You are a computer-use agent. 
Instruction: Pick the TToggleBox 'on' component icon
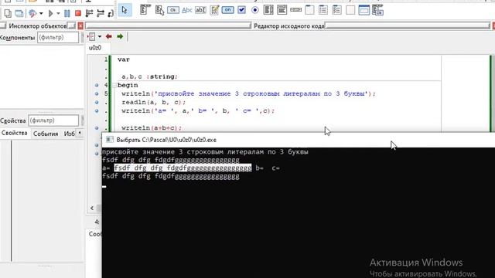227,10
